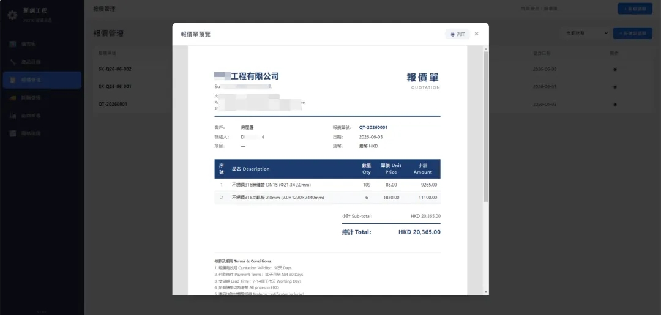Click the unit price 1850.00

coord(391,197)
